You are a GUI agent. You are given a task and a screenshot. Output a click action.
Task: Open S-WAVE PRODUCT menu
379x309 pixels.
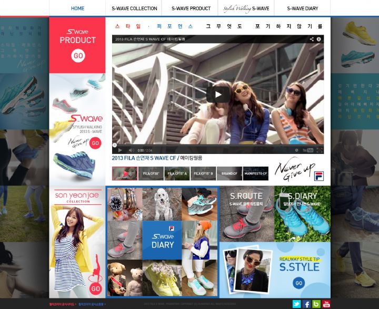click(x=191, y=8)
